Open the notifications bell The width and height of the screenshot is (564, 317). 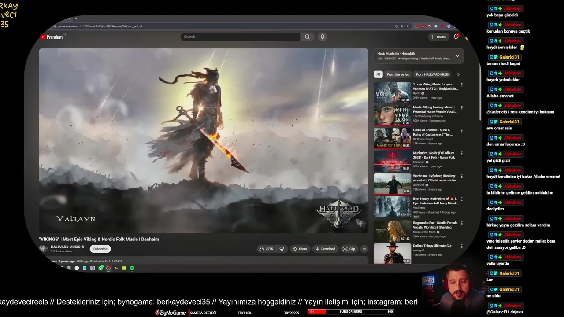[x=456, y=37]
